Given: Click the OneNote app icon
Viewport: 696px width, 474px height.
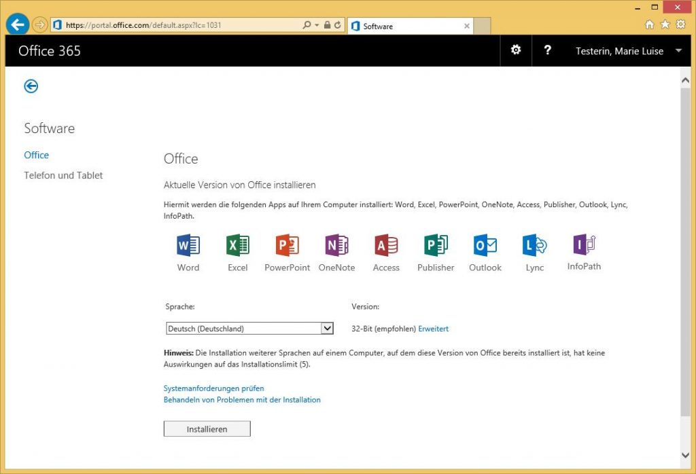Looking at the screenshot, I should click(x=337, y=245).
